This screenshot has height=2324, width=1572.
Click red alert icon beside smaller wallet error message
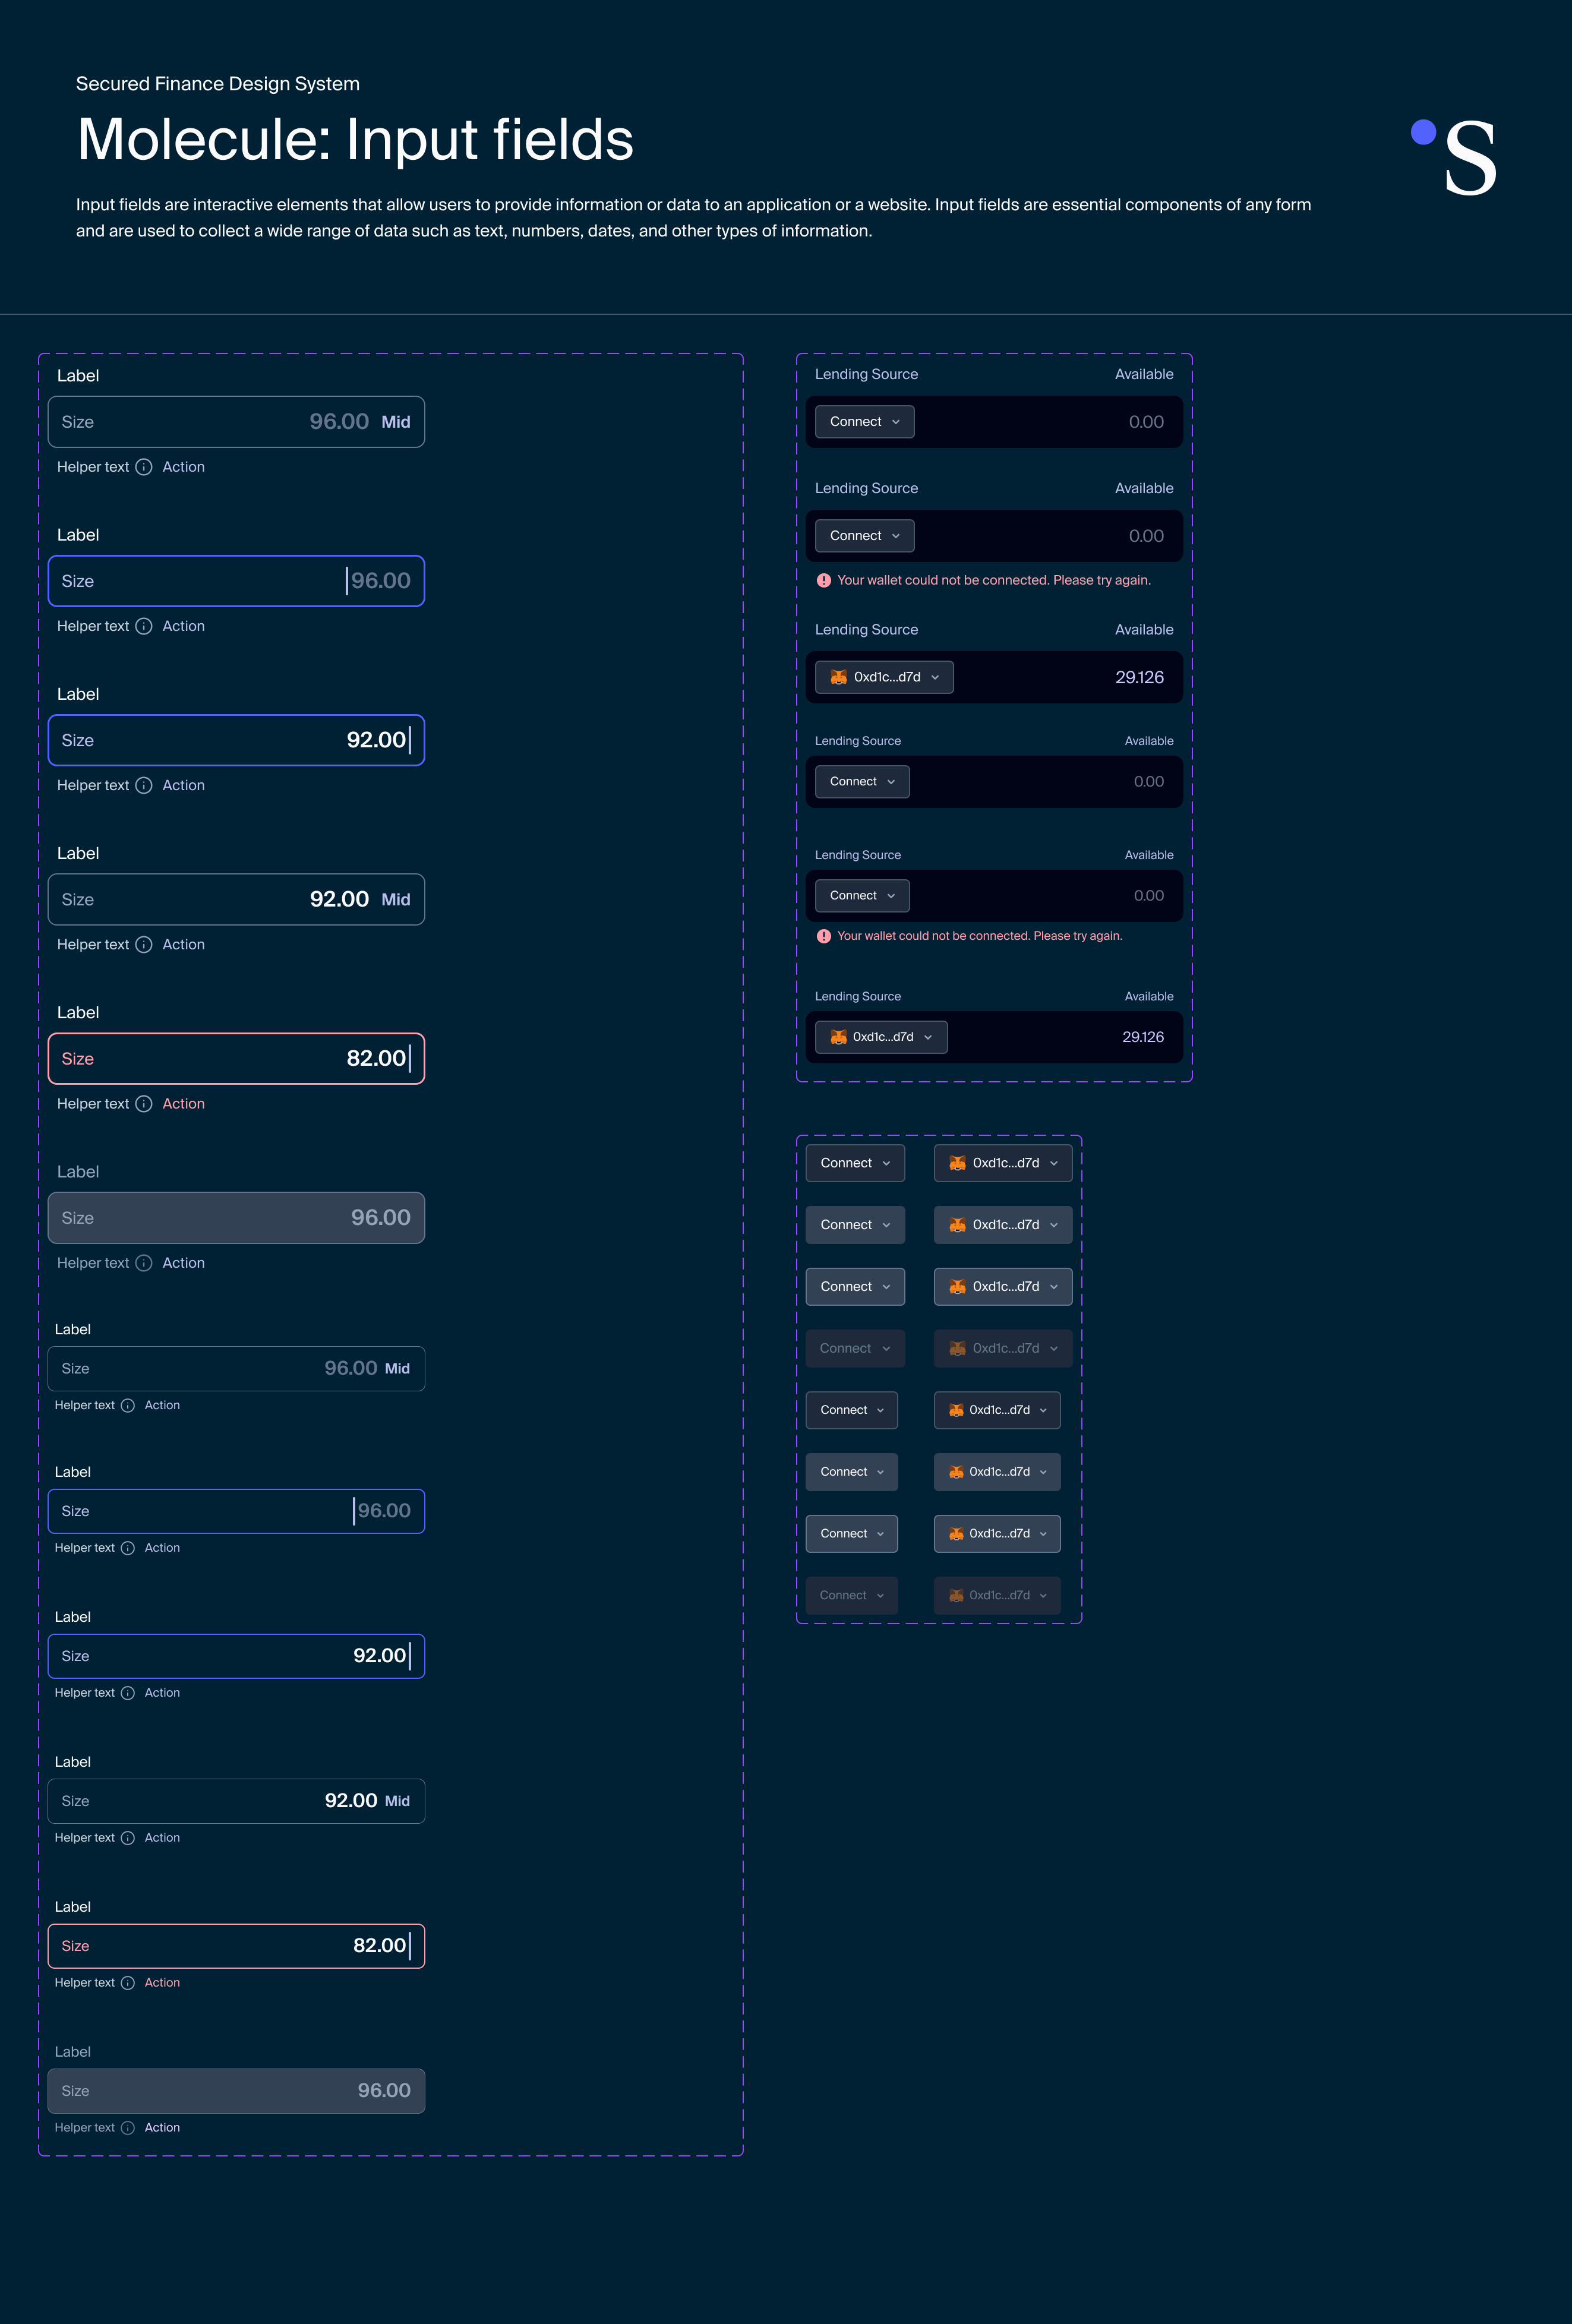(x=824, y=937)
